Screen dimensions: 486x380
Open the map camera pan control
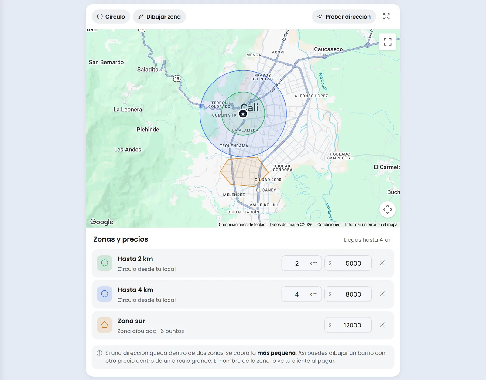388,209
